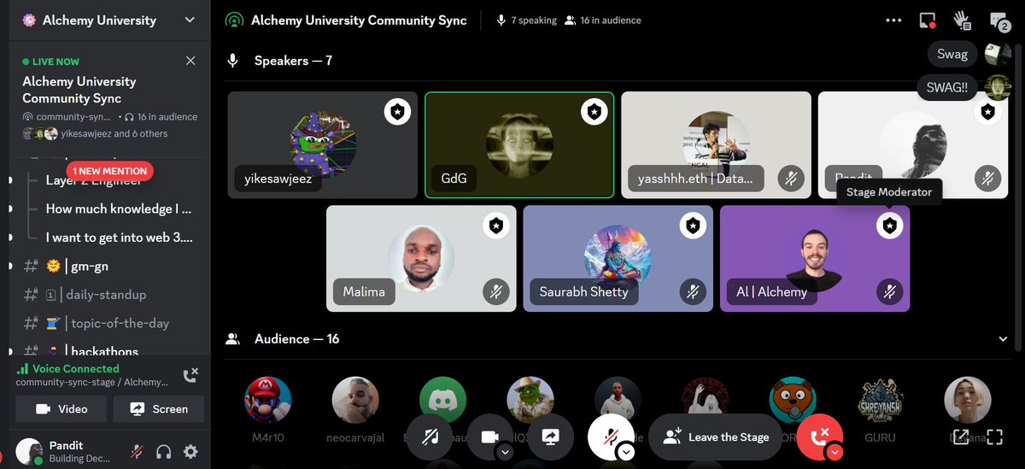Image resolution: width=1025 pixels, height=469 pixels.
Task: Click the 'Swag' chat bubble
Action: [x=952, y=54]
